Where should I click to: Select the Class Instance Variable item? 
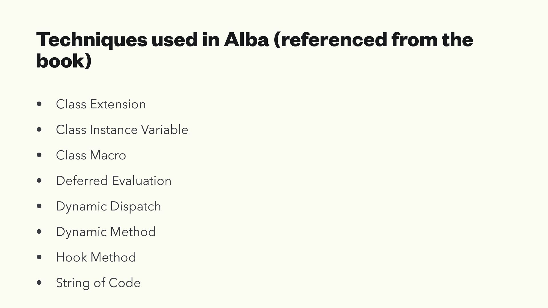coord(122,130)
